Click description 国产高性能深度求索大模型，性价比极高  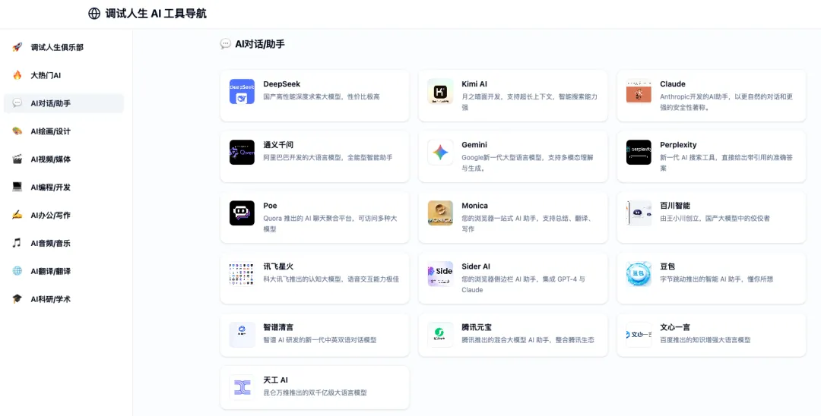pos(322,96)
